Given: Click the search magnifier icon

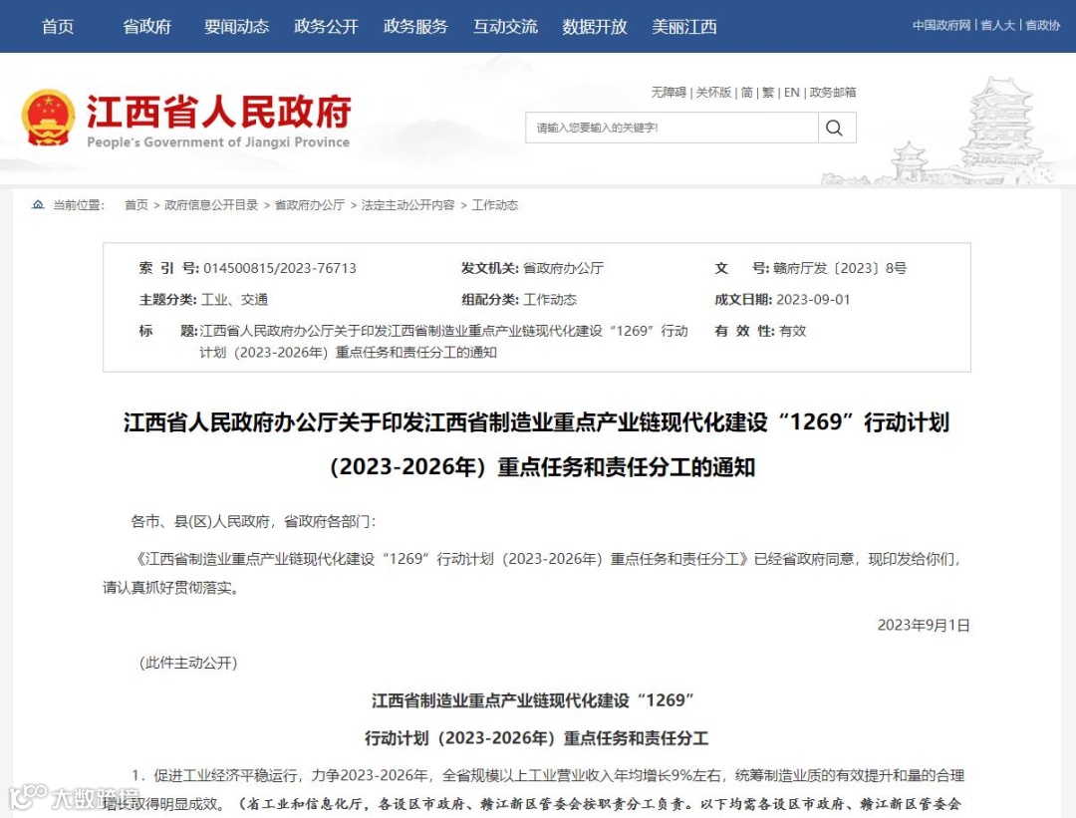Looking at the screenshot, I should (835, 128).
